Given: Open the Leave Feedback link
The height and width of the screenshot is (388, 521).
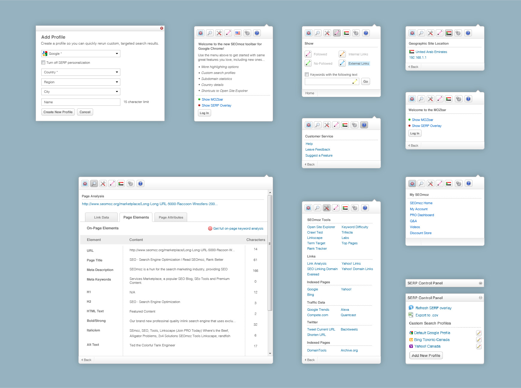Looking at the screenshot, I should pyautogui.click(x=318, y=149).
